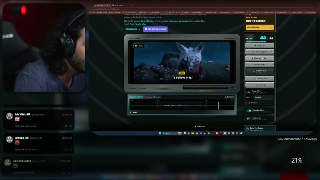Click the Record again button

pos(259,52)
